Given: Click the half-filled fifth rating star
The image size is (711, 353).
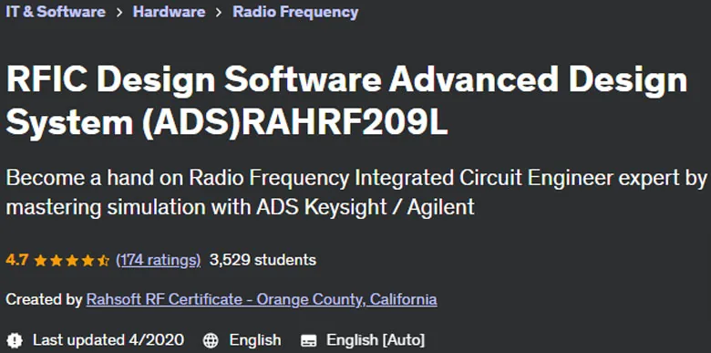Looking at the screenshot, I should 104,261.
